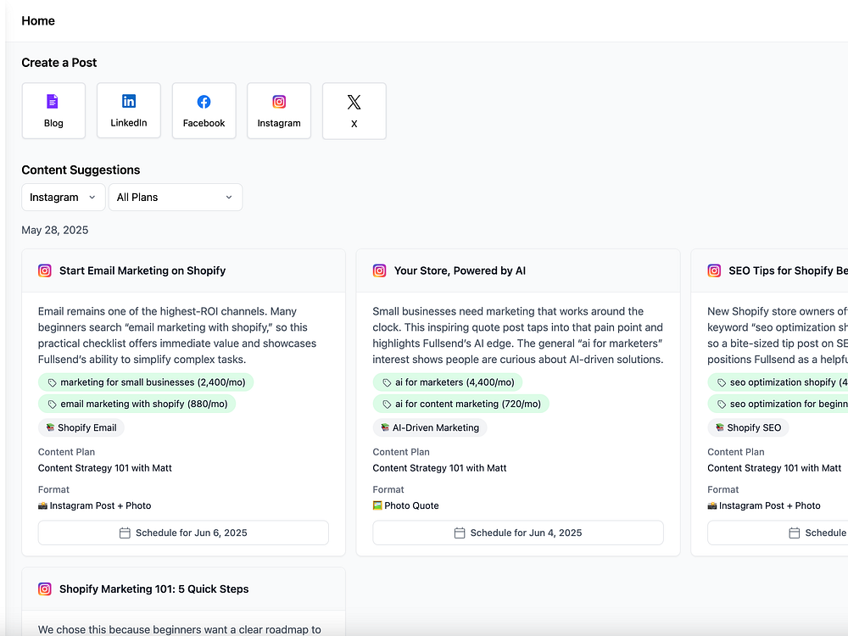Click the Shopify SEO topic chip
Viewport: 848px width, 636px height.
(x=749, y=427)
